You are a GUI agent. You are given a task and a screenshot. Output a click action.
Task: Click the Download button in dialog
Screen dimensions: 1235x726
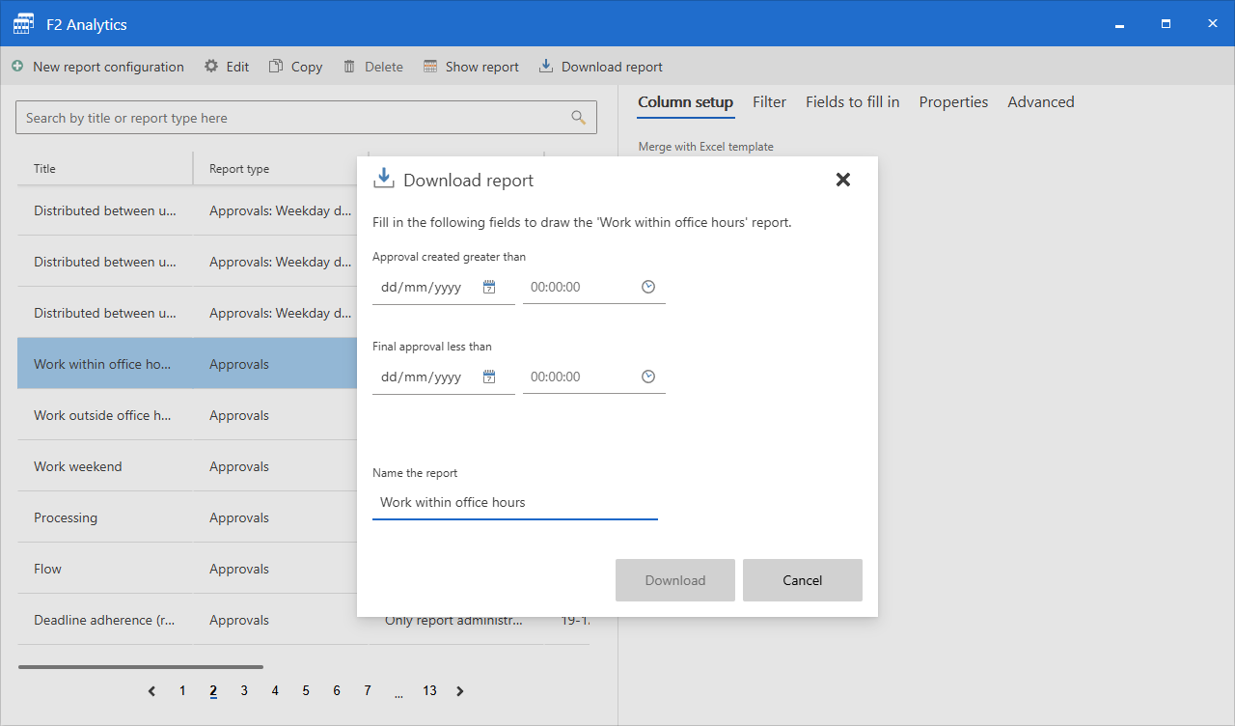point(675,580)
